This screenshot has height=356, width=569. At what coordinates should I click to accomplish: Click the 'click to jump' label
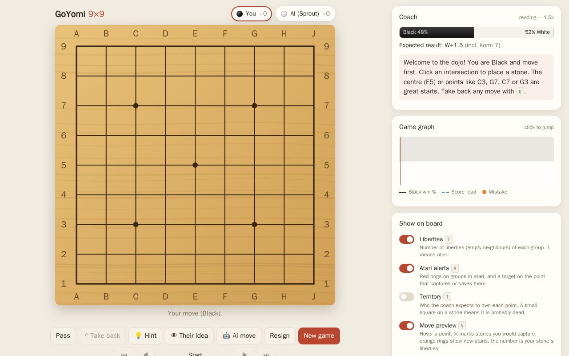pyautogui.click(x=539, y=127)
